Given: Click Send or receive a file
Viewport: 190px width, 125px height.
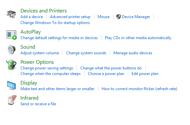Looking at the screenshot, I should [38, 104].
